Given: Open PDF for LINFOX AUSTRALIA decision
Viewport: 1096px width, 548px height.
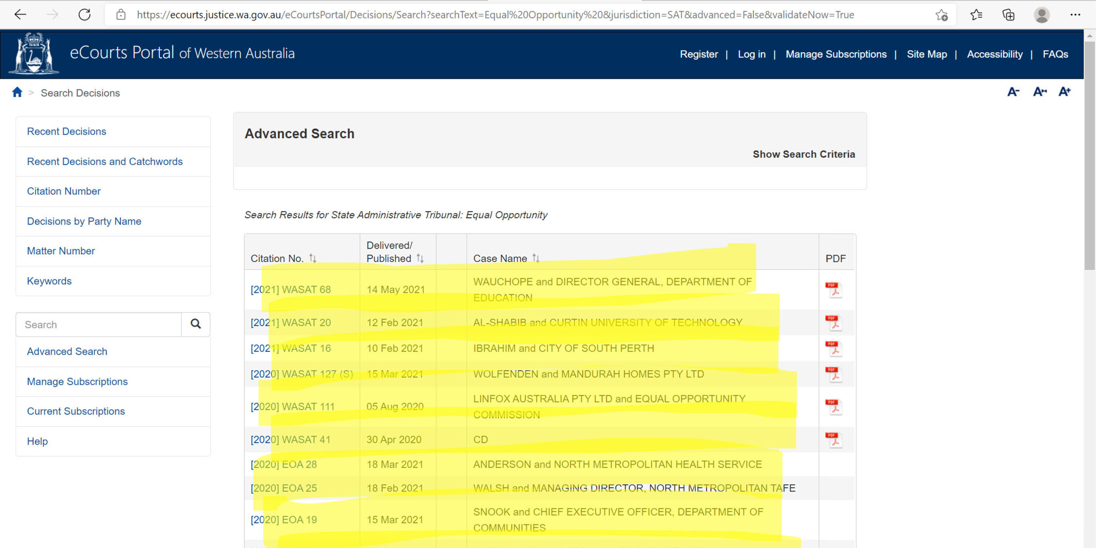Looking at the screenshot, I should coord(833,406).
